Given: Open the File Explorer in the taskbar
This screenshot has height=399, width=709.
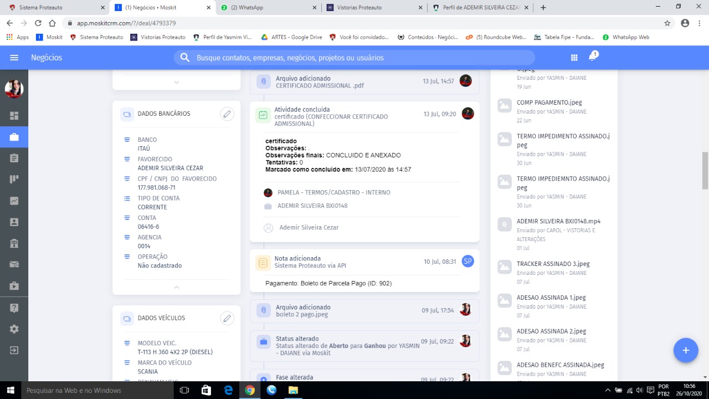Looking at the screenshot, I should pyautogui.click(x=292, y=390).
